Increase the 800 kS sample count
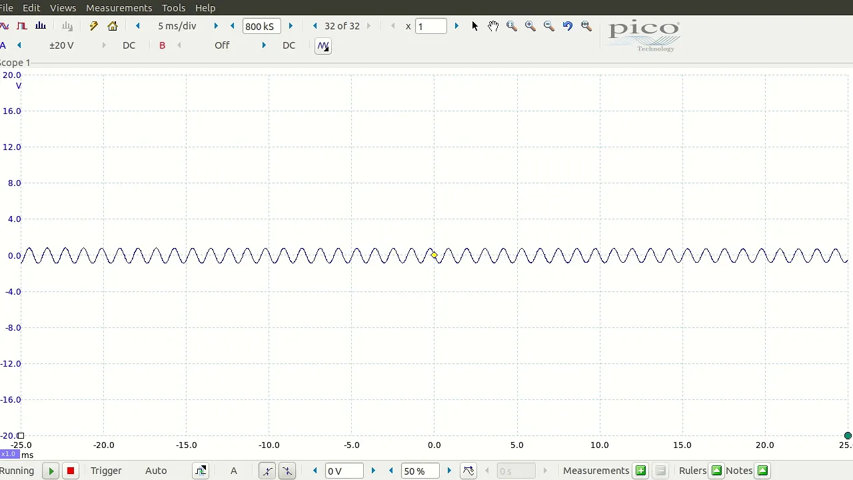The height and width of the screenshot is (480, 853). [291, 26]
